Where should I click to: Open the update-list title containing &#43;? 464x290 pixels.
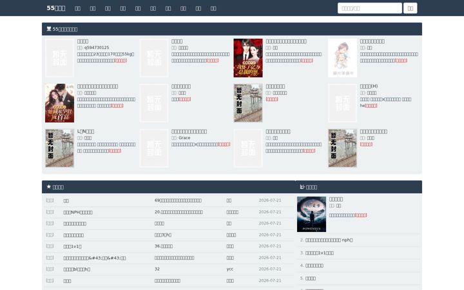point(95,258)
